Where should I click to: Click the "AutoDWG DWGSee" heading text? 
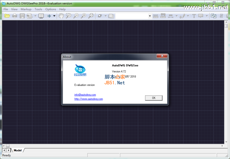tap(125, 65)
